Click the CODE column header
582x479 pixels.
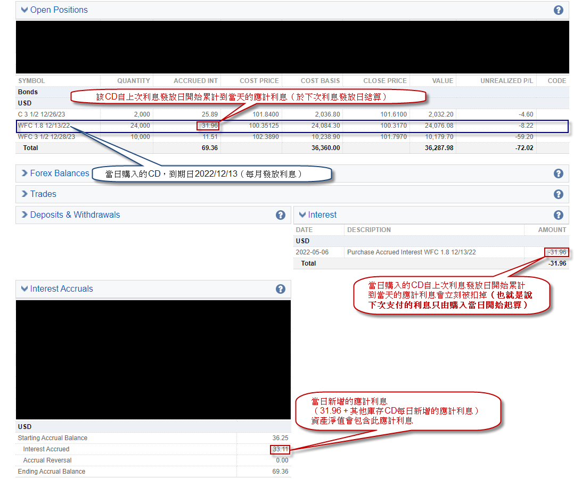(x=557, y=81)
